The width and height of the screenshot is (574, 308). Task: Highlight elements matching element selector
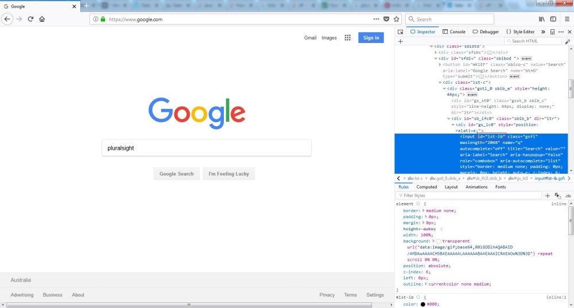coord(418,204)
